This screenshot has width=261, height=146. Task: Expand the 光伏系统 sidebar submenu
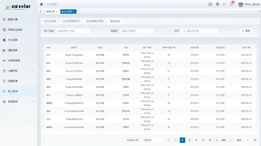click(18, 40)
